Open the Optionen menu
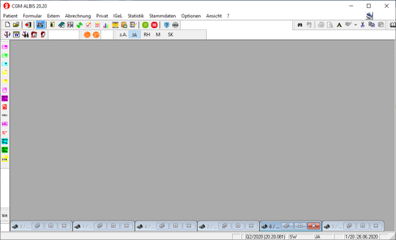This screenshot has height=240, width=396. [191, 16]
